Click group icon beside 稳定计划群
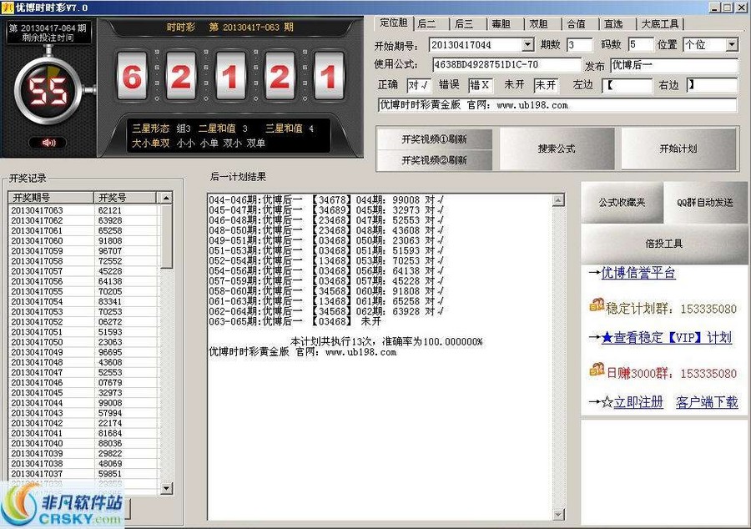This screenshot has height=529, width=751. (x=597, y=305)
